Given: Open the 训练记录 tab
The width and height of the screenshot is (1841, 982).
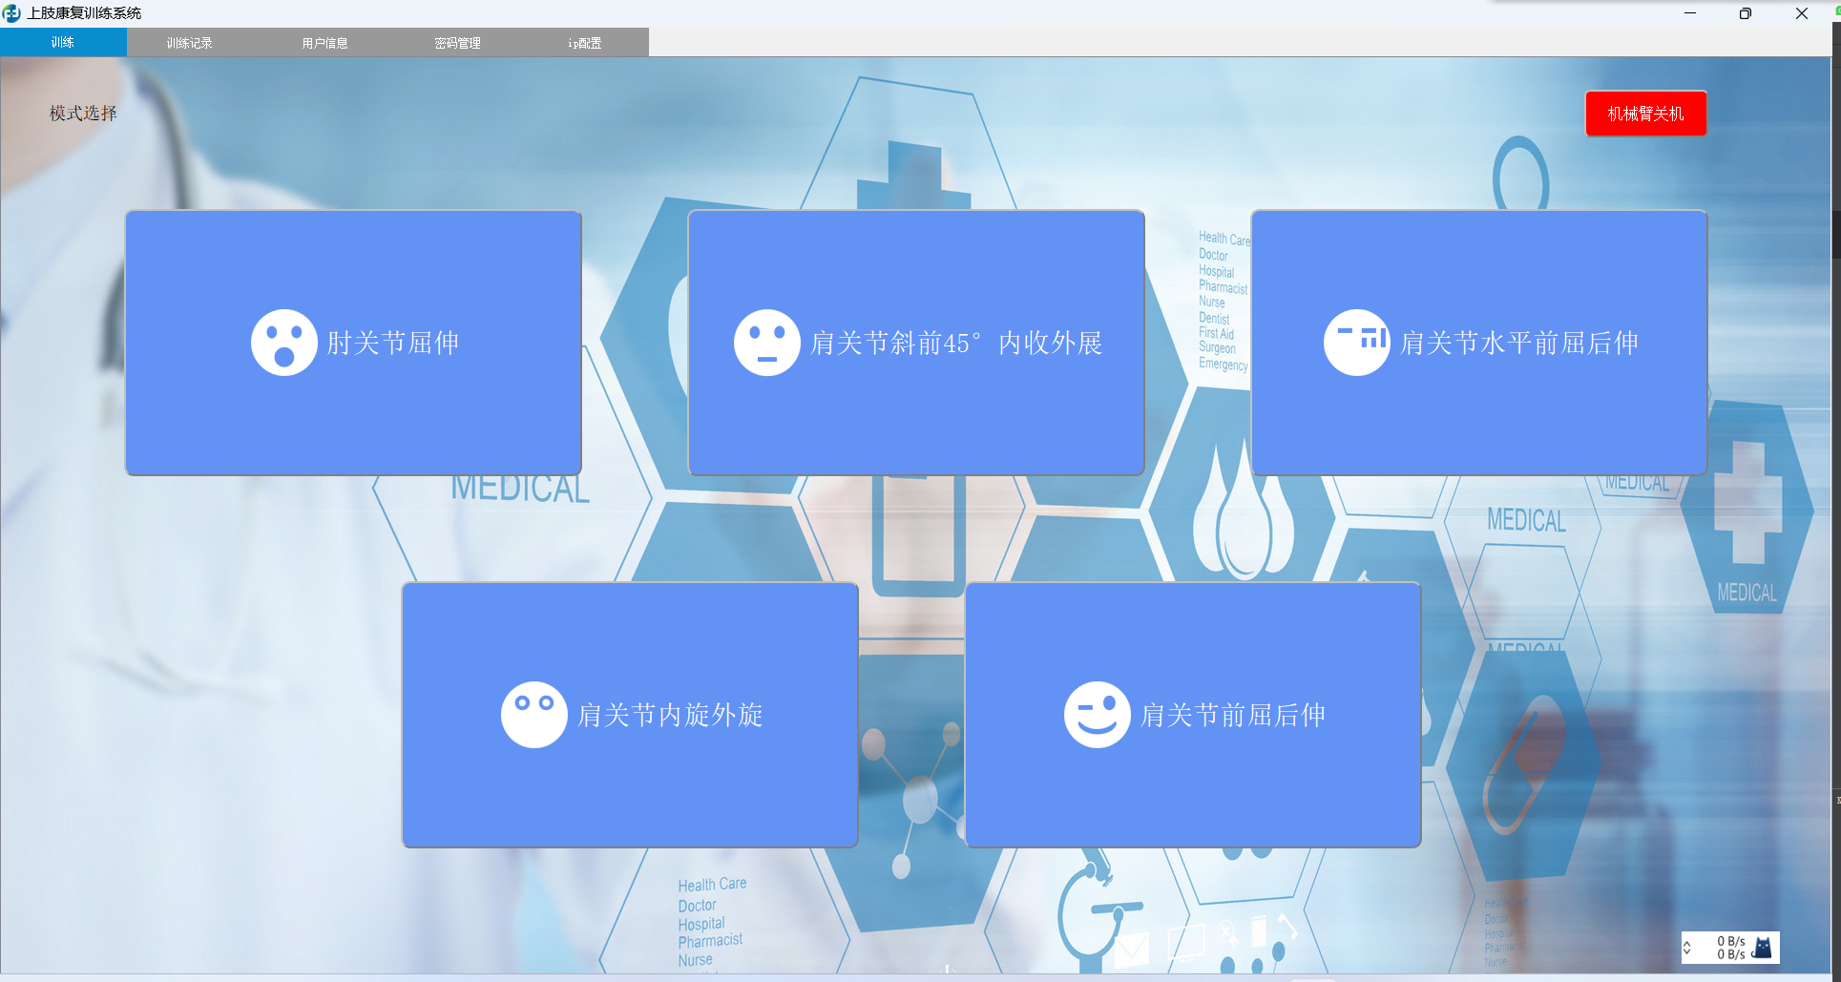Looking at the screenshot, I should pyautogui.click(x=189, y=42).
